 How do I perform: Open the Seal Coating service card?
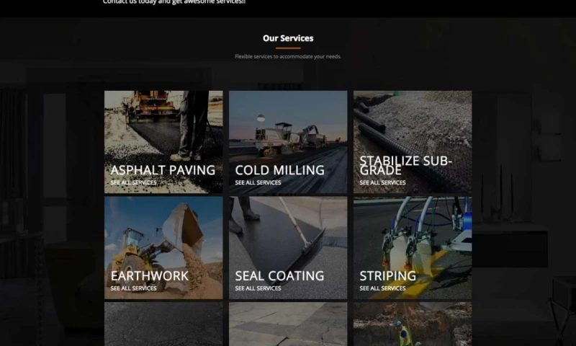point(288,248)
